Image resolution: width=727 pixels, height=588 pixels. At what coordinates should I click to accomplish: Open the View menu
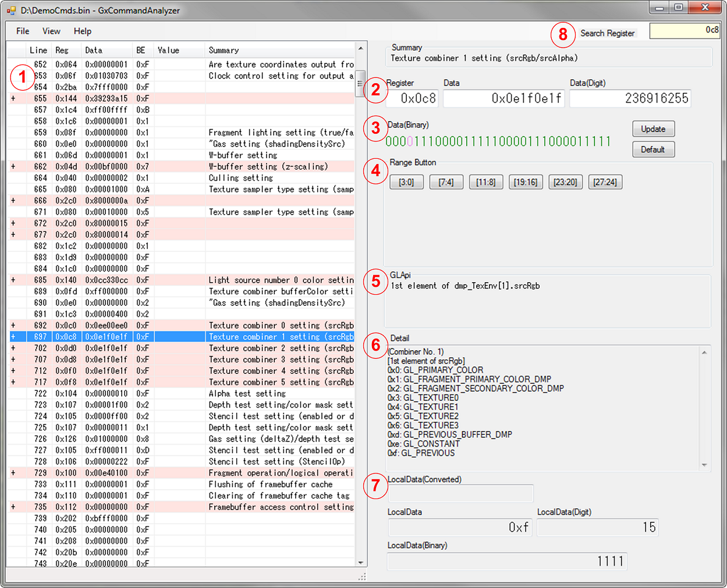tap(51, 31)
